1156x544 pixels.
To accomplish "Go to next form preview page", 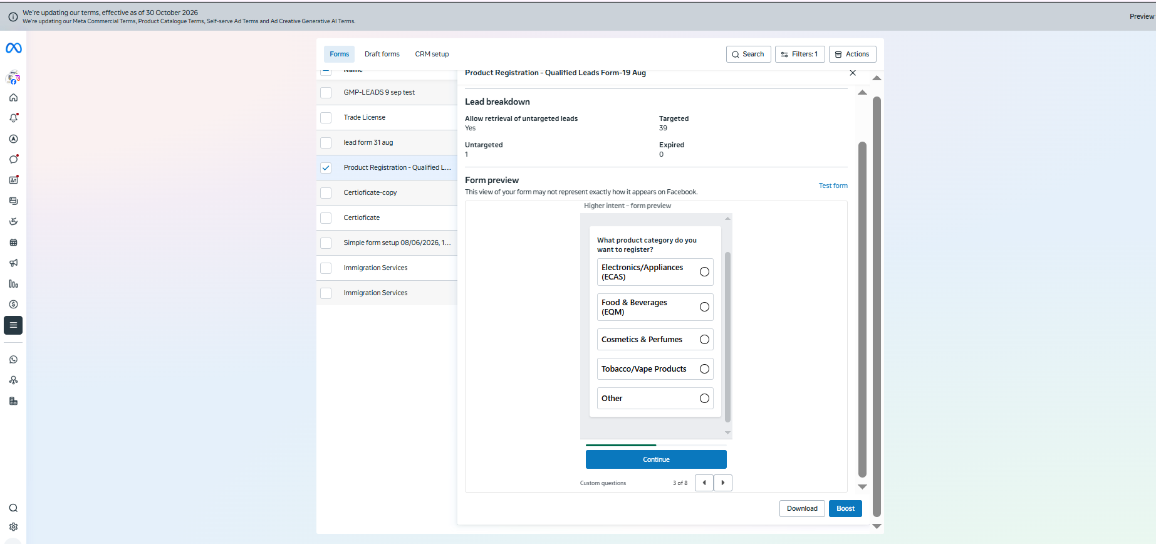I will [x=723, y=483].
